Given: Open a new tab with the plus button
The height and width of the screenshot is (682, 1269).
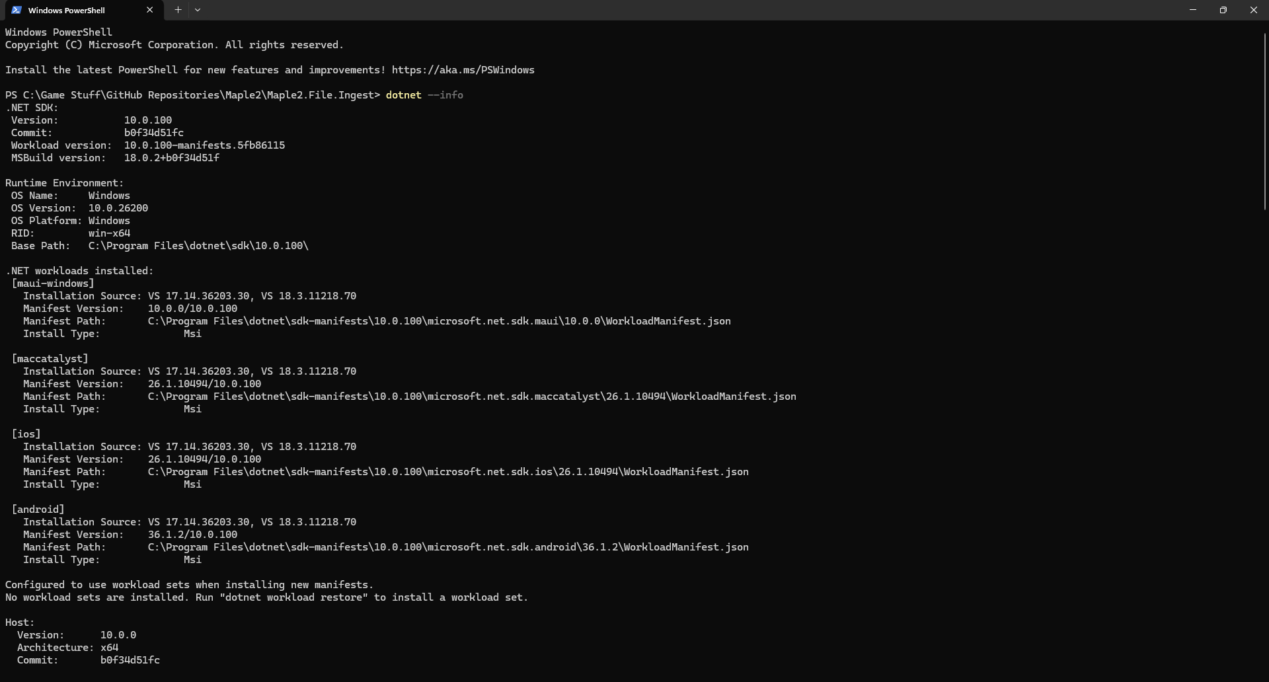Looking at the screenshot, I should click(178, 10).
